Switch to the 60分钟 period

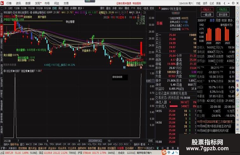(x=47, y=8)
